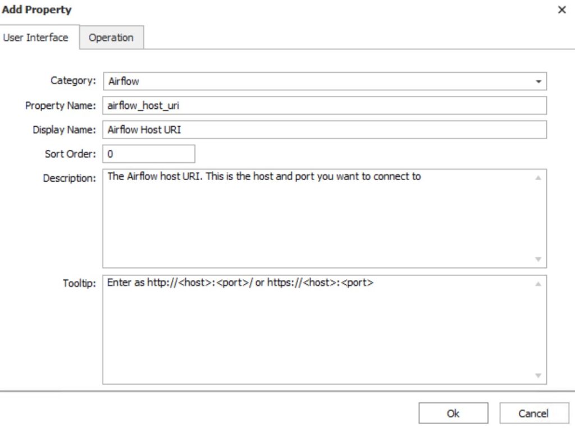
Task: Confirm with the Ok button
Action: (453, 413)
